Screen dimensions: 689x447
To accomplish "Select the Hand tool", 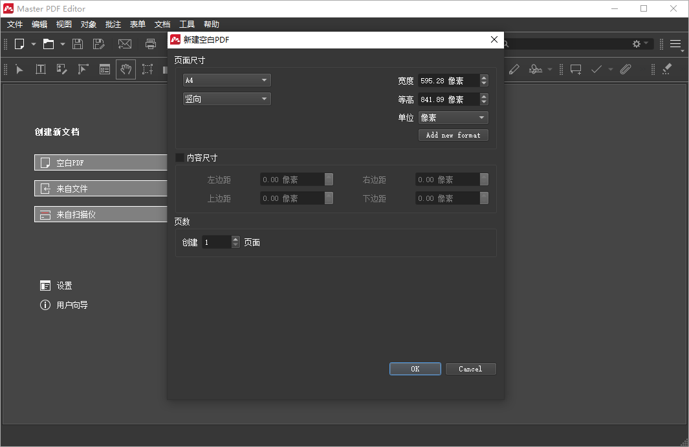I will point(126,69).
